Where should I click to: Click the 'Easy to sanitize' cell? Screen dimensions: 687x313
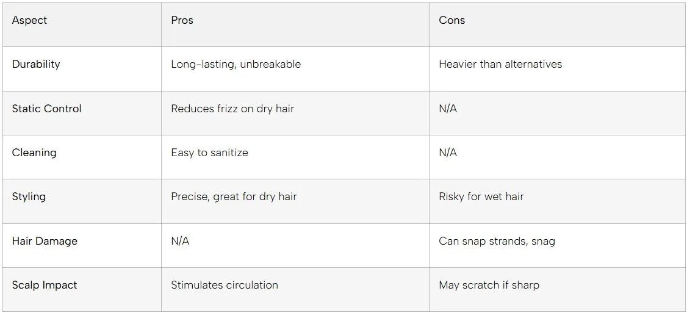(209, 153)
